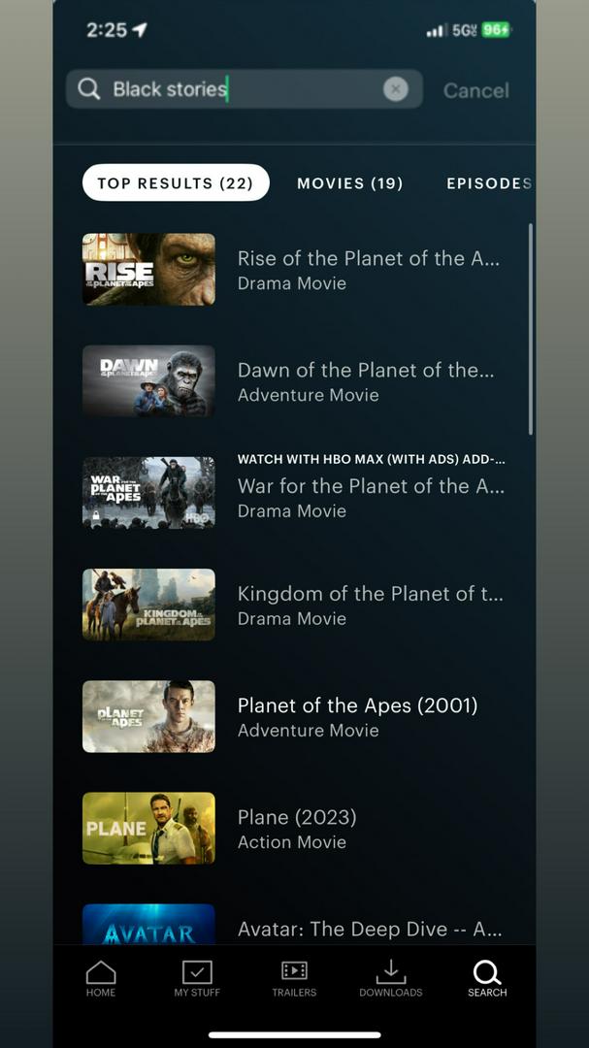
Task: Open War for the Planet of the Apes thumbnail
Action: tap(148, 493)
